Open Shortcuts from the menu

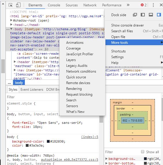[x=134, y=51]
